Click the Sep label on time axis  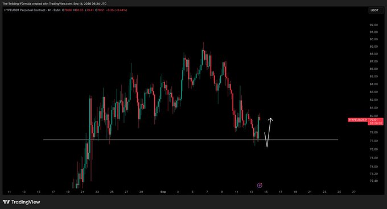coord(163,192)
